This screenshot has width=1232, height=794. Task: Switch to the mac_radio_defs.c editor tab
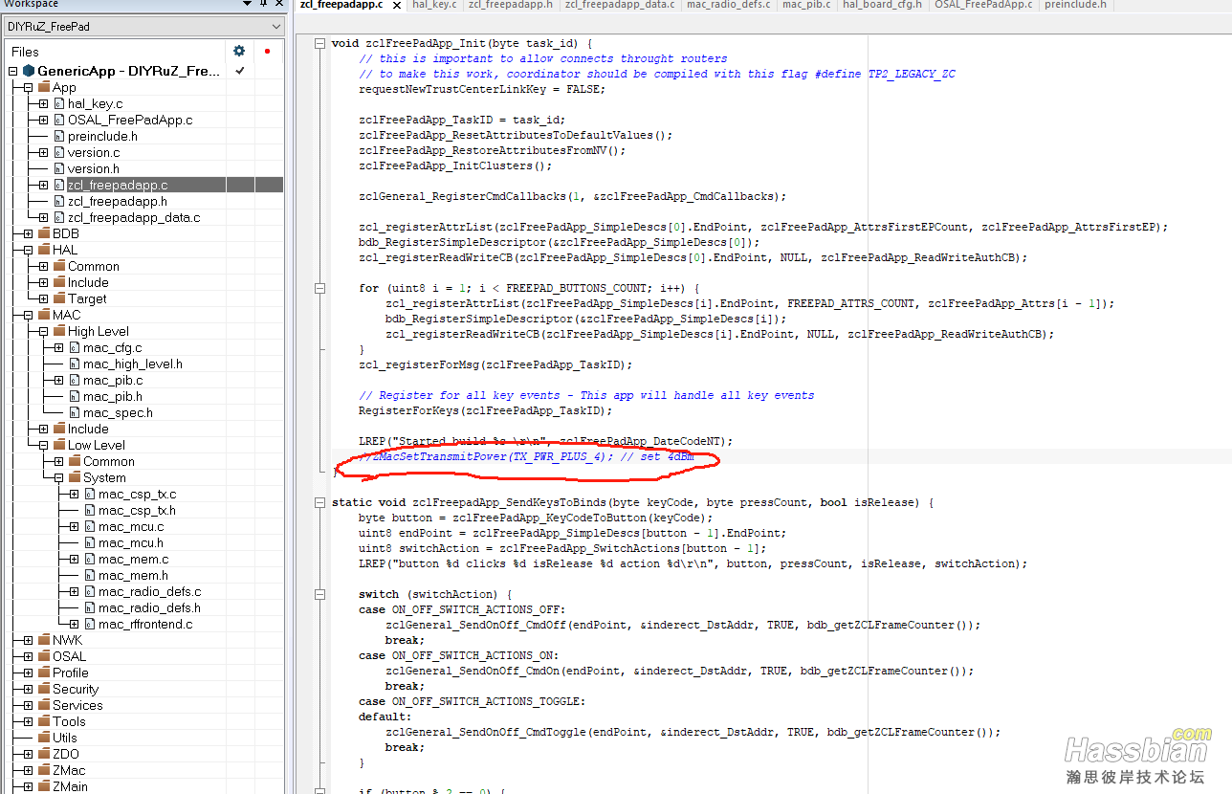coord(728,5)
